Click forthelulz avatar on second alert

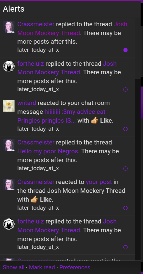coord(9,66)
